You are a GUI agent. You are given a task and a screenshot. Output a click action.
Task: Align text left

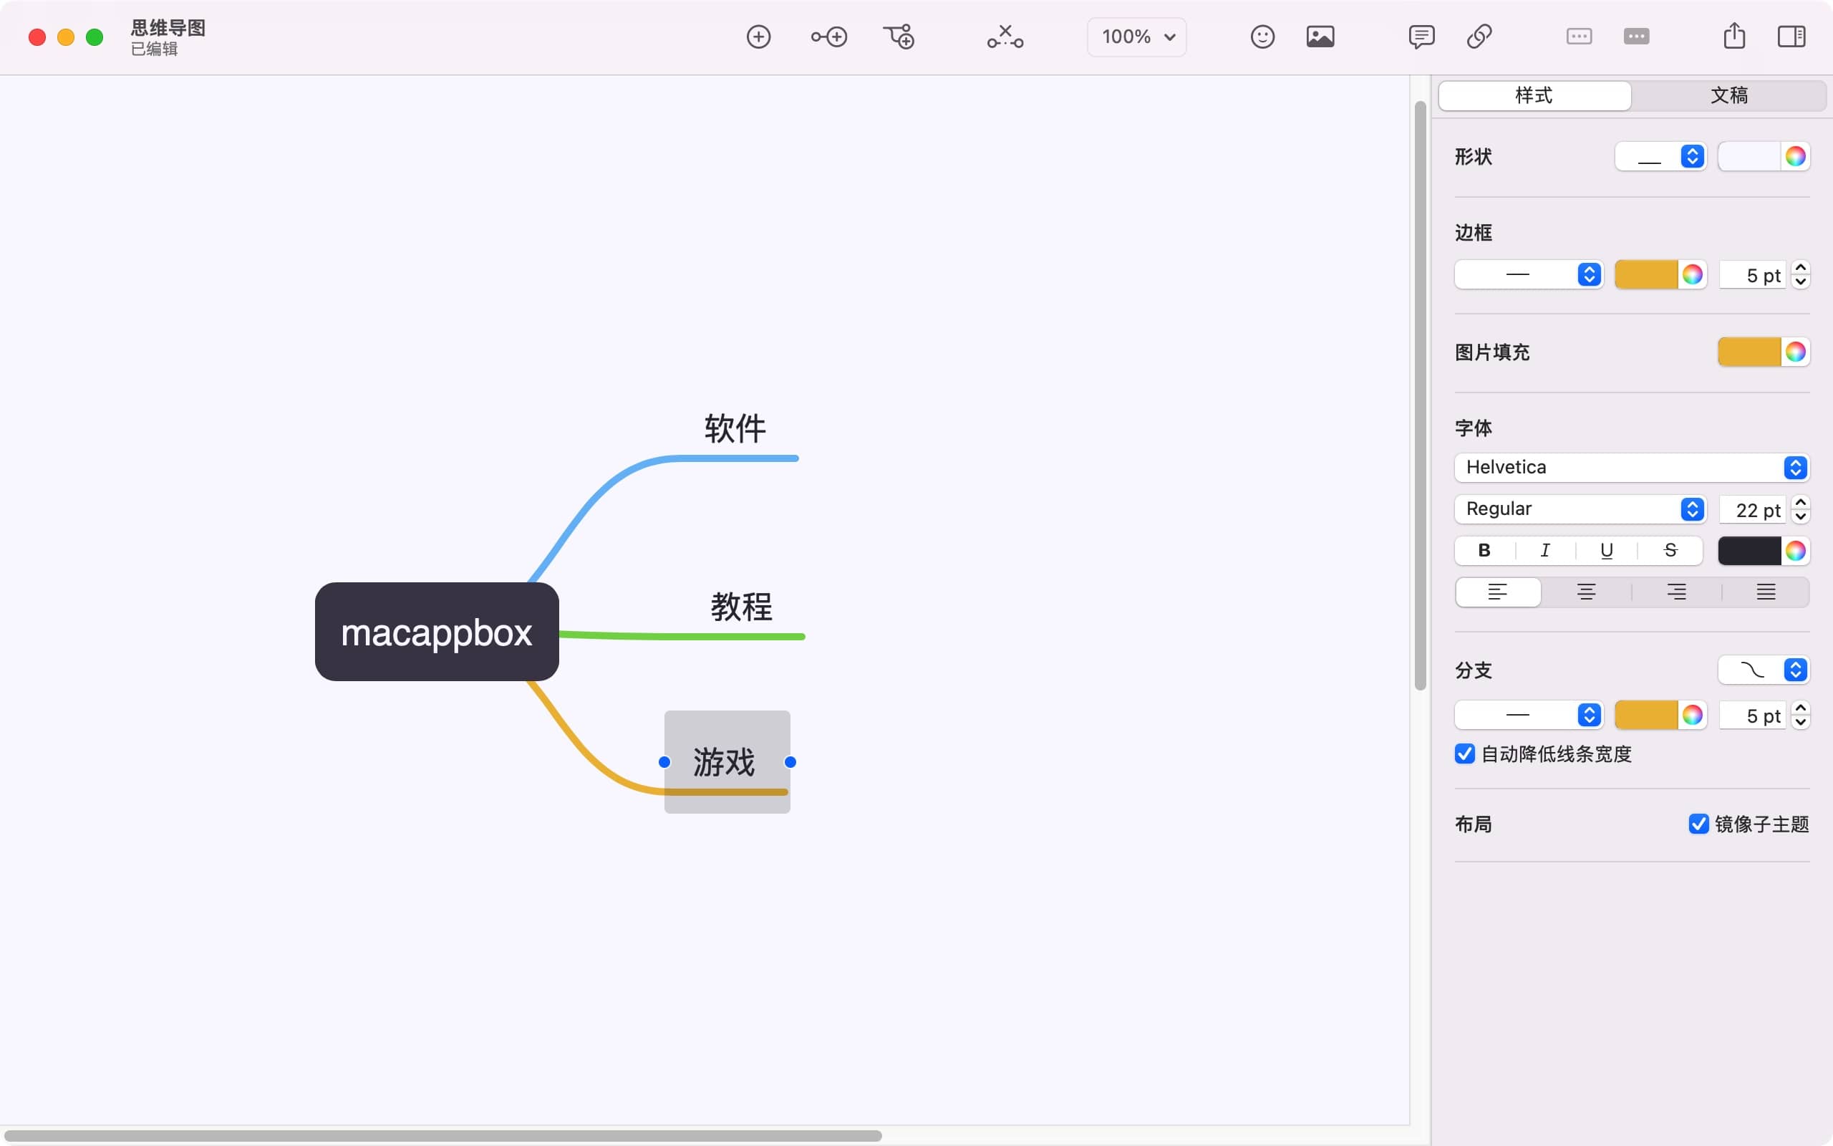pos(1497,592)
